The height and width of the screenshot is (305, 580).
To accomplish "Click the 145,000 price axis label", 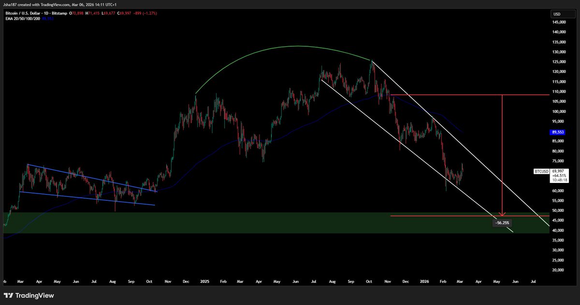I will [x=558, y=22].
